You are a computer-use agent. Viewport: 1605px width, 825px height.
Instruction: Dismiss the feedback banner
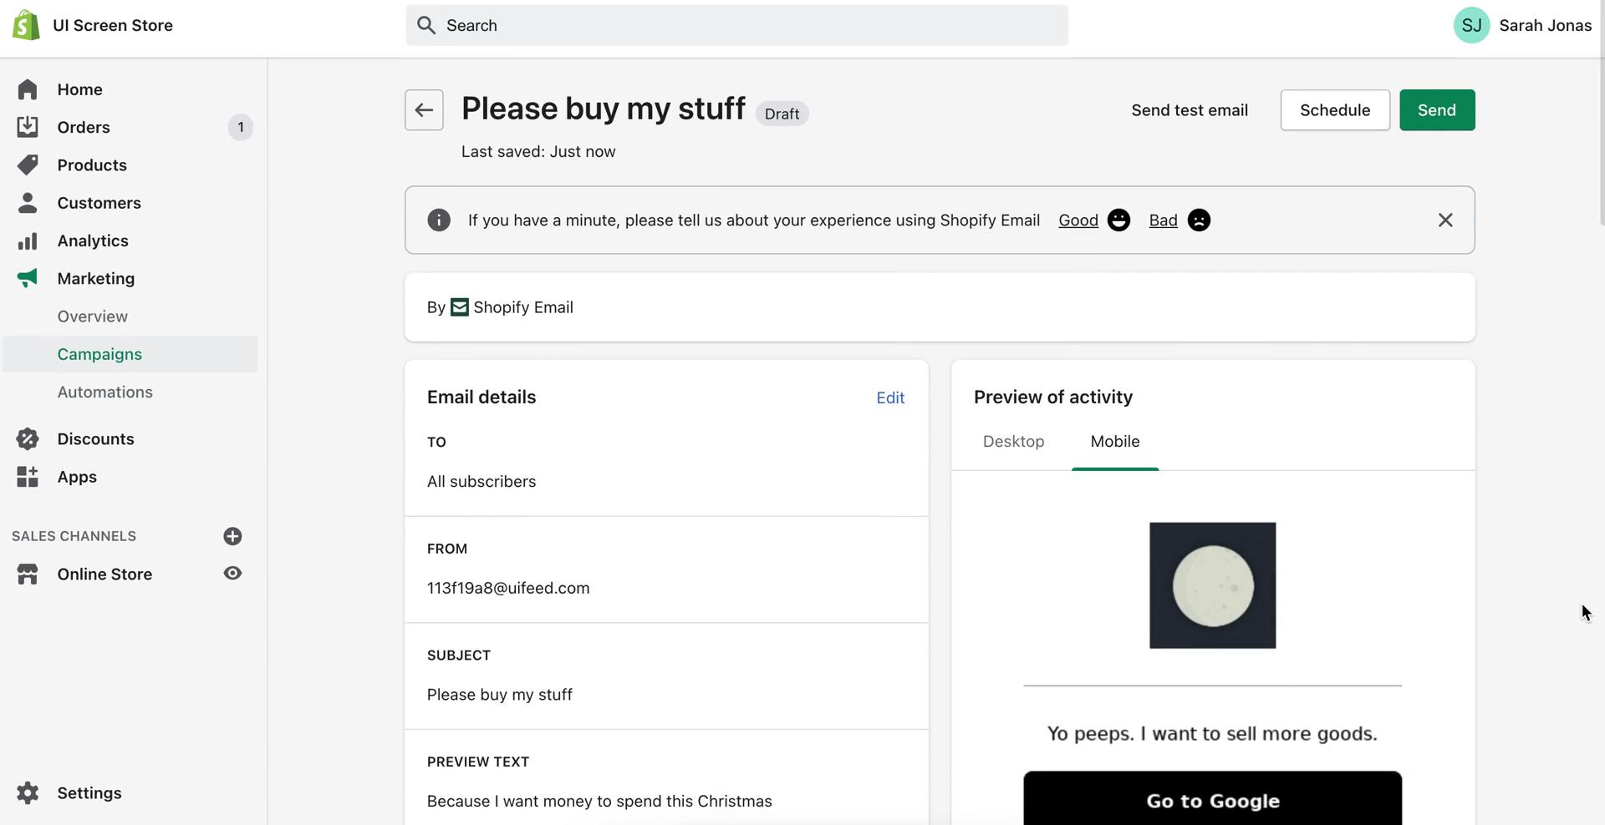click(x=1445, y=220)
